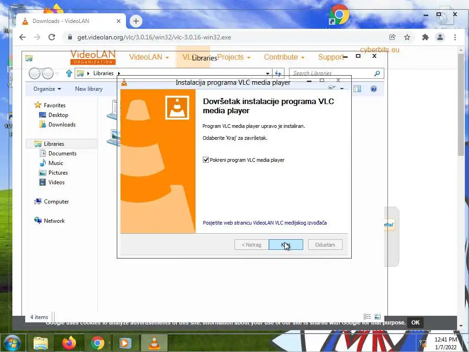Close the Downloads - VideoLAN tab

point(119,21)
